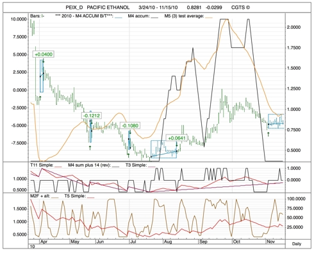Click the May month label
The height and width of the screenshot is (253, 314).
[75, 242]
